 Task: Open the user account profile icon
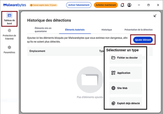click(129, 5)
